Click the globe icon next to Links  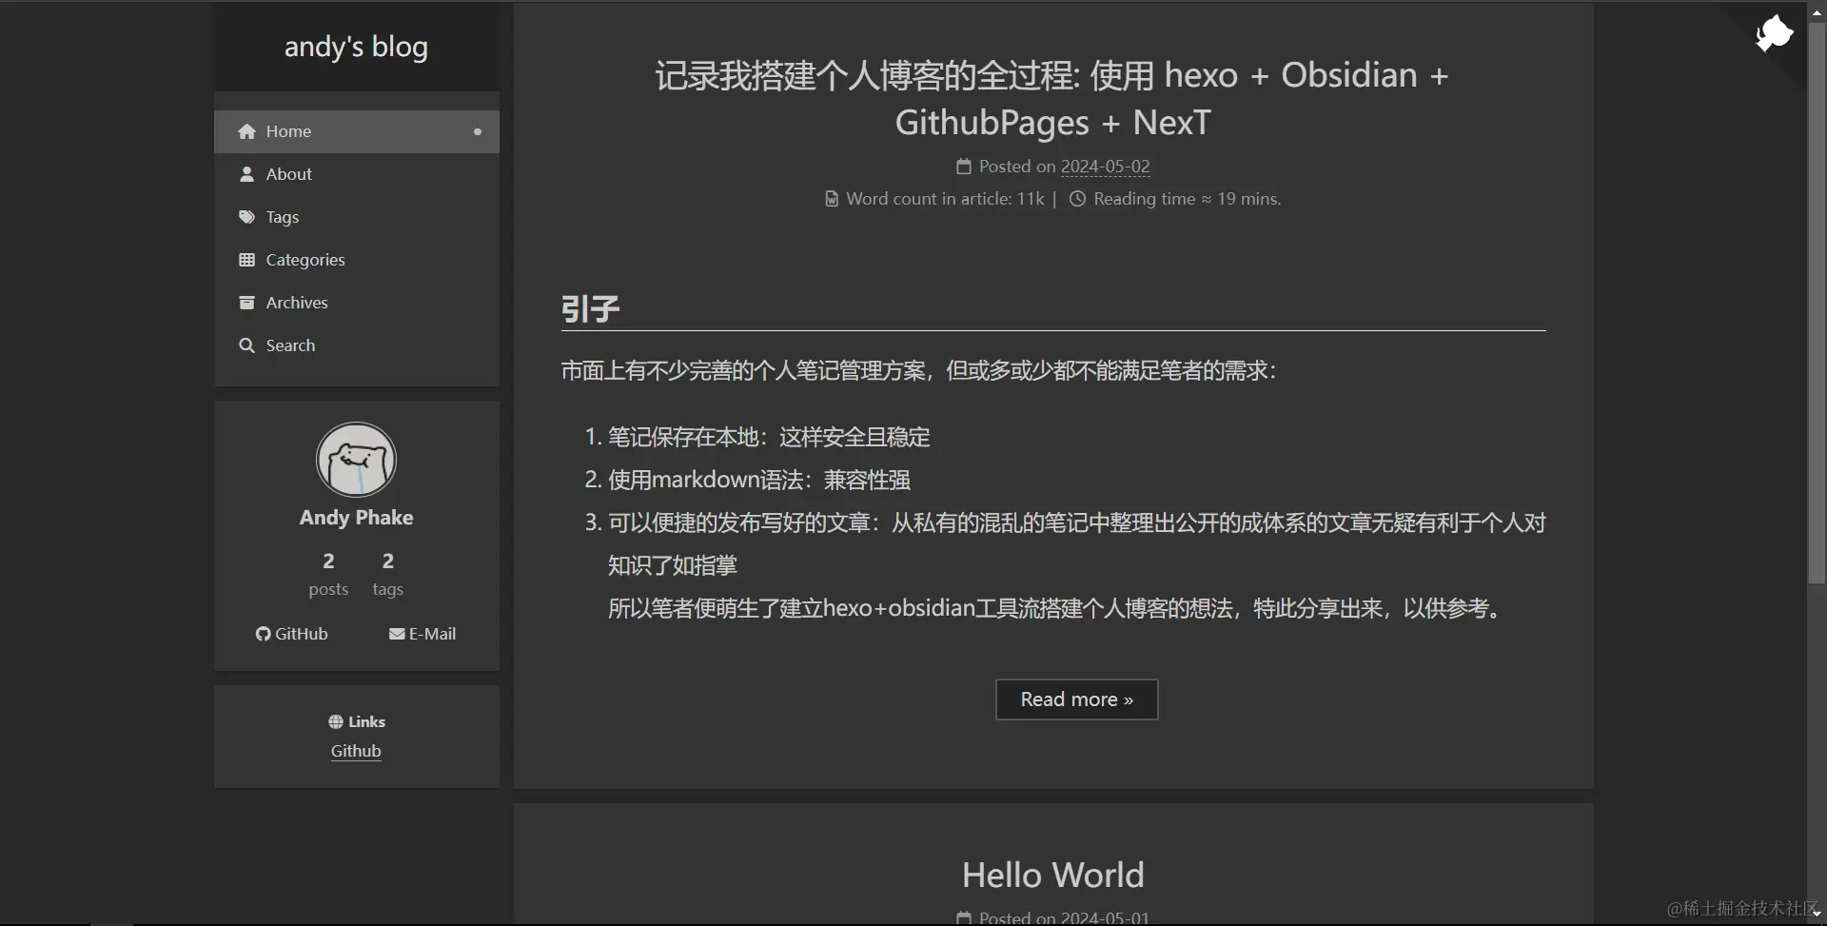click(x=335, y=721)
